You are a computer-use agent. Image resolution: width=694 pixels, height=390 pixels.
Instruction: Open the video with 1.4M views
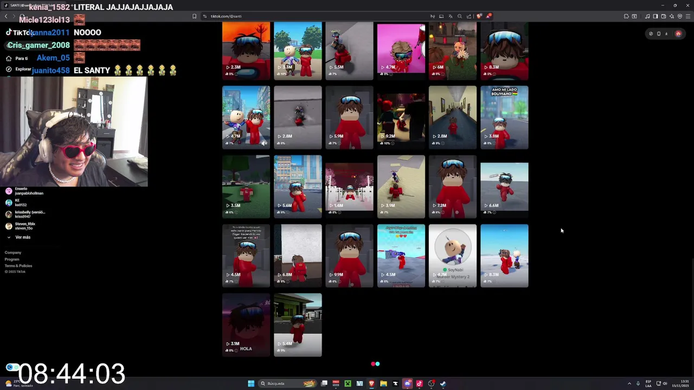coord(349,186)
